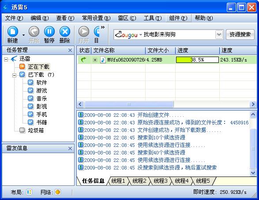Expand the MUfs download task row

[95, 60]
